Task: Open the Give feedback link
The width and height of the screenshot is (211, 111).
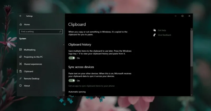Action: [164, 35]
